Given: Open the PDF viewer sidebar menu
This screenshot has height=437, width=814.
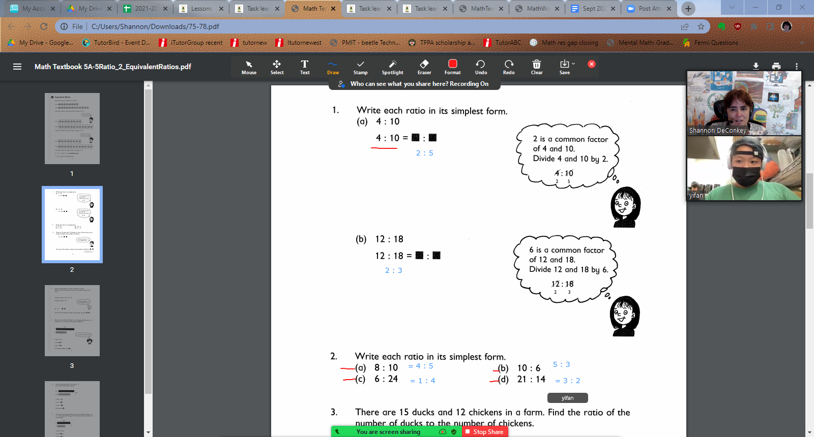Looking at the screenshot, I should point(17,67).
